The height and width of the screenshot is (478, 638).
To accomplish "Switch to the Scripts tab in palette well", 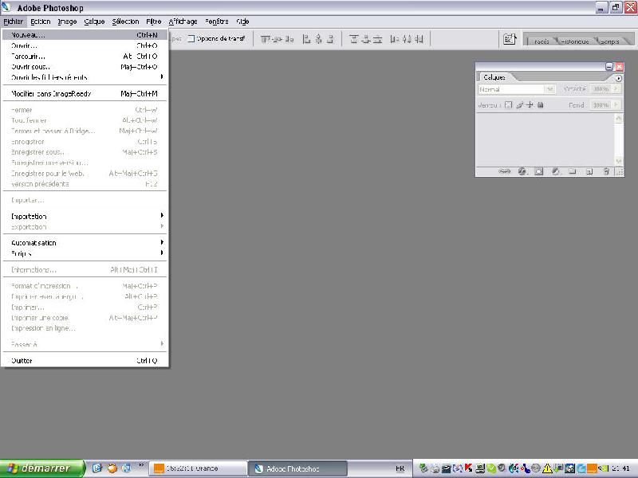I will click(x=609, y=41).
